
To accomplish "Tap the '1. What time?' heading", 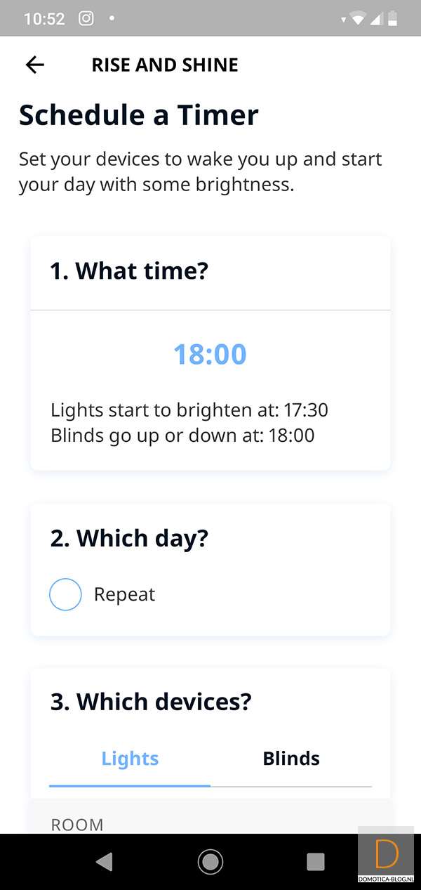I will click(129, 270).
